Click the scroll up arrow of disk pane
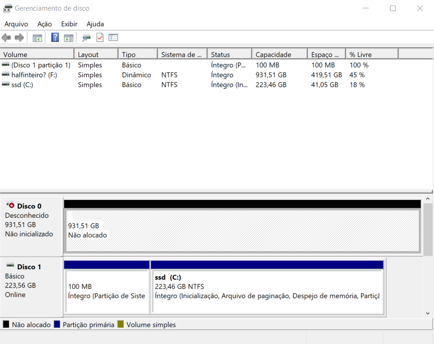434x344 pixels. (x=428, y=199)
